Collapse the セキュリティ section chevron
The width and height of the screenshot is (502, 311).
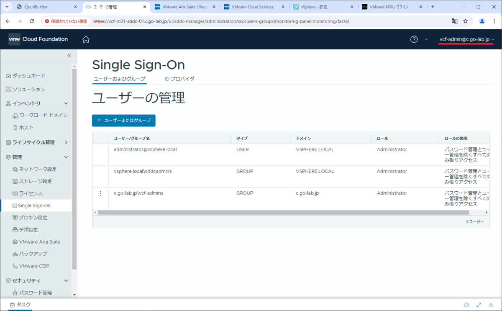point(66,281)
